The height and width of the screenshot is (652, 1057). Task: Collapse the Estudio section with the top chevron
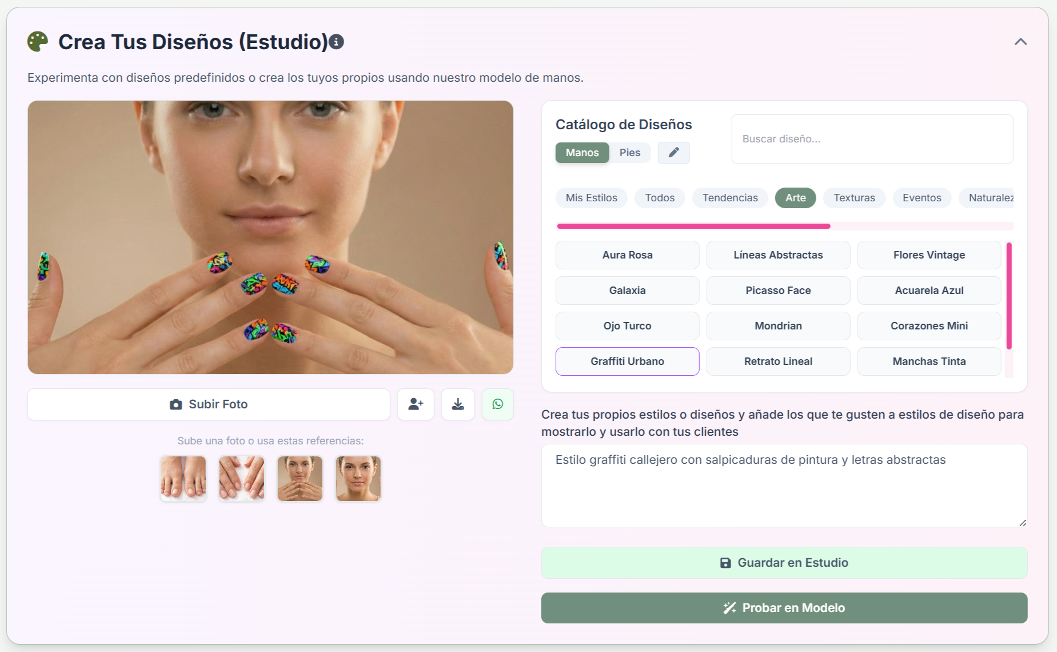[x=1020, y=42]
